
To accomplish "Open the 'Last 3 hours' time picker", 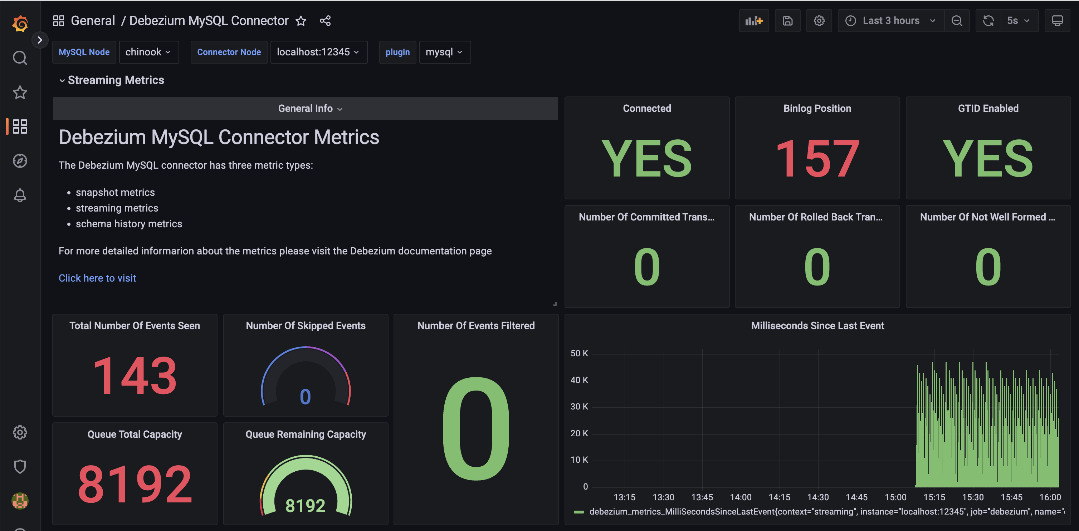I will [890, 20].
